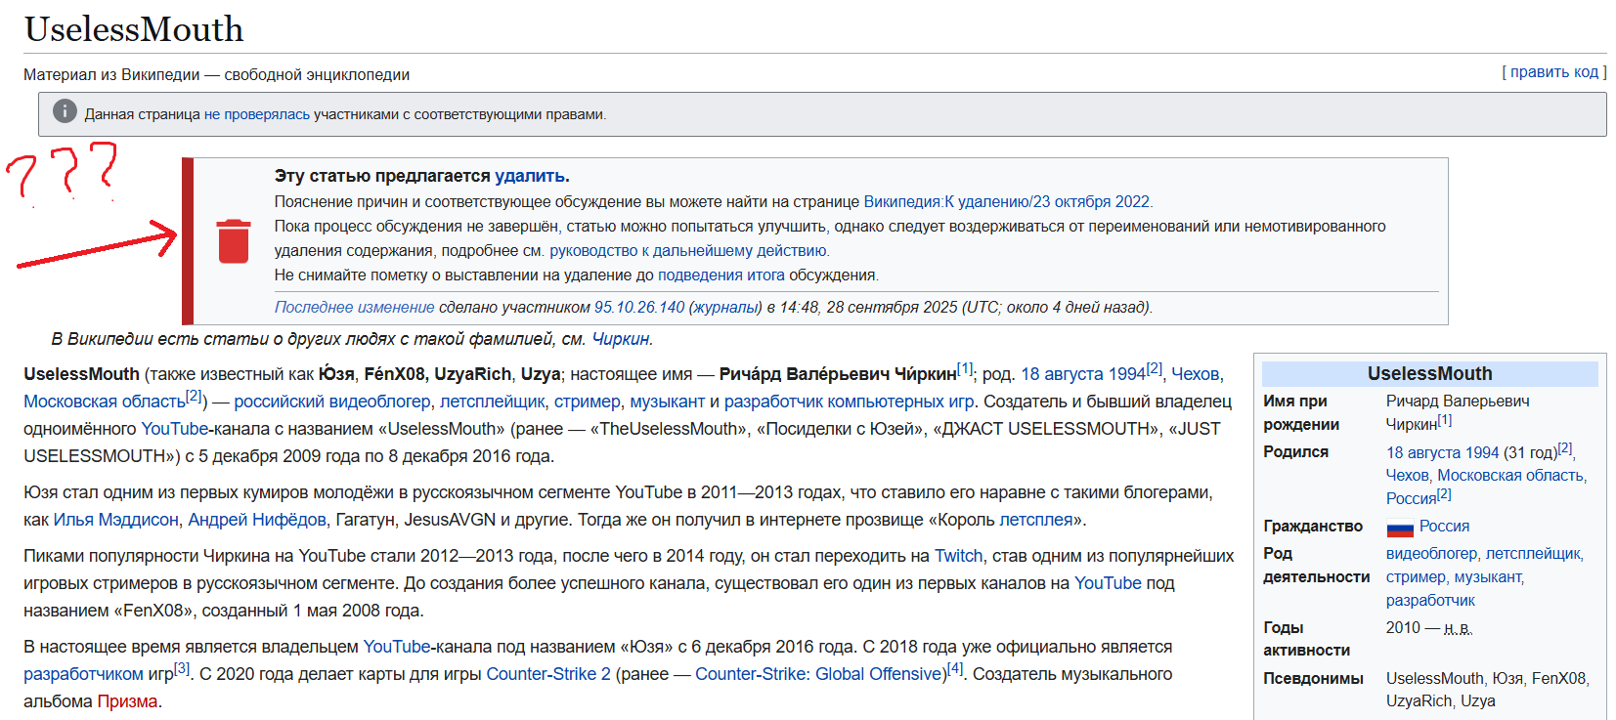Open the "Илья Мэддисон" link
This screenshot has width=1616, height=720.
point(116,520)
